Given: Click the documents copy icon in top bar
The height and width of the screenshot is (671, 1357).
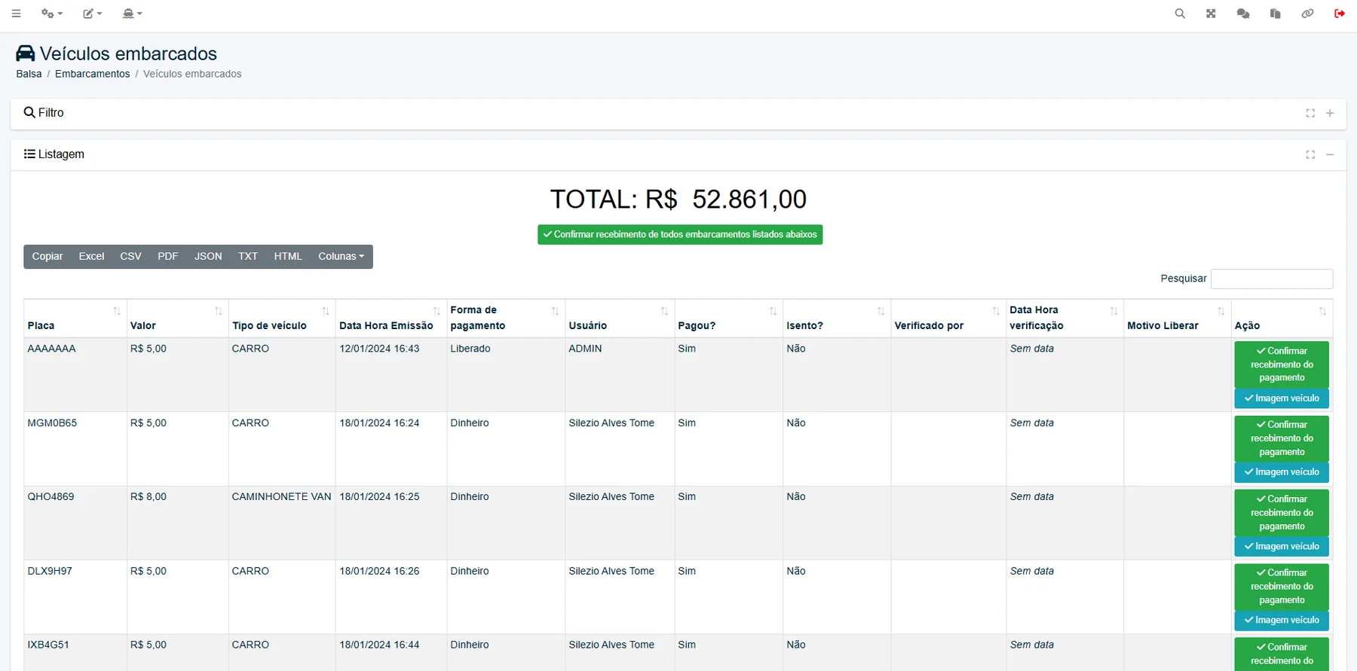Looking at the screenshot, I should pos(1275,14).
